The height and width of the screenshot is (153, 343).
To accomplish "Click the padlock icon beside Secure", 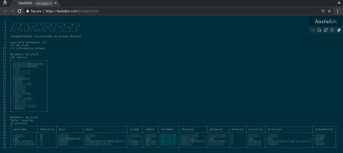I will [x=28, y=11].
